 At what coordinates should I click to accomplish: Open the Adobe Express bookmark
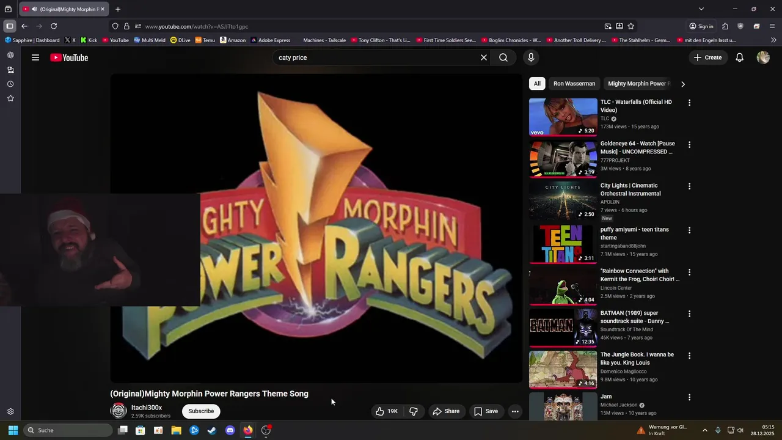270,40
